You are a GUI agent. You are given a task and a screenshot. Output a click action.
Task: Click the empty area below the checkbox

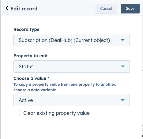coord(71,128)
